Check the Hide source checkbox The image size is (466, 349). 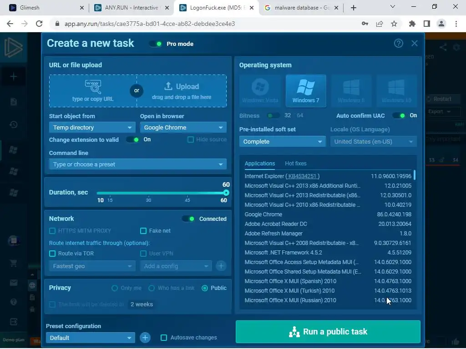(x=191, y=140)
